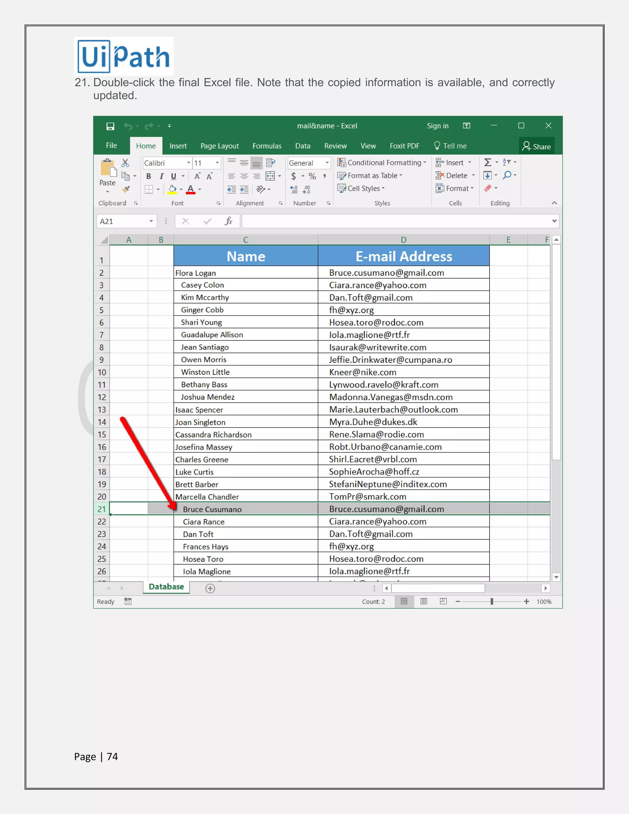Toggle Align Left text
This screenshot has height=814, width=629.
(x=231, y=176)
